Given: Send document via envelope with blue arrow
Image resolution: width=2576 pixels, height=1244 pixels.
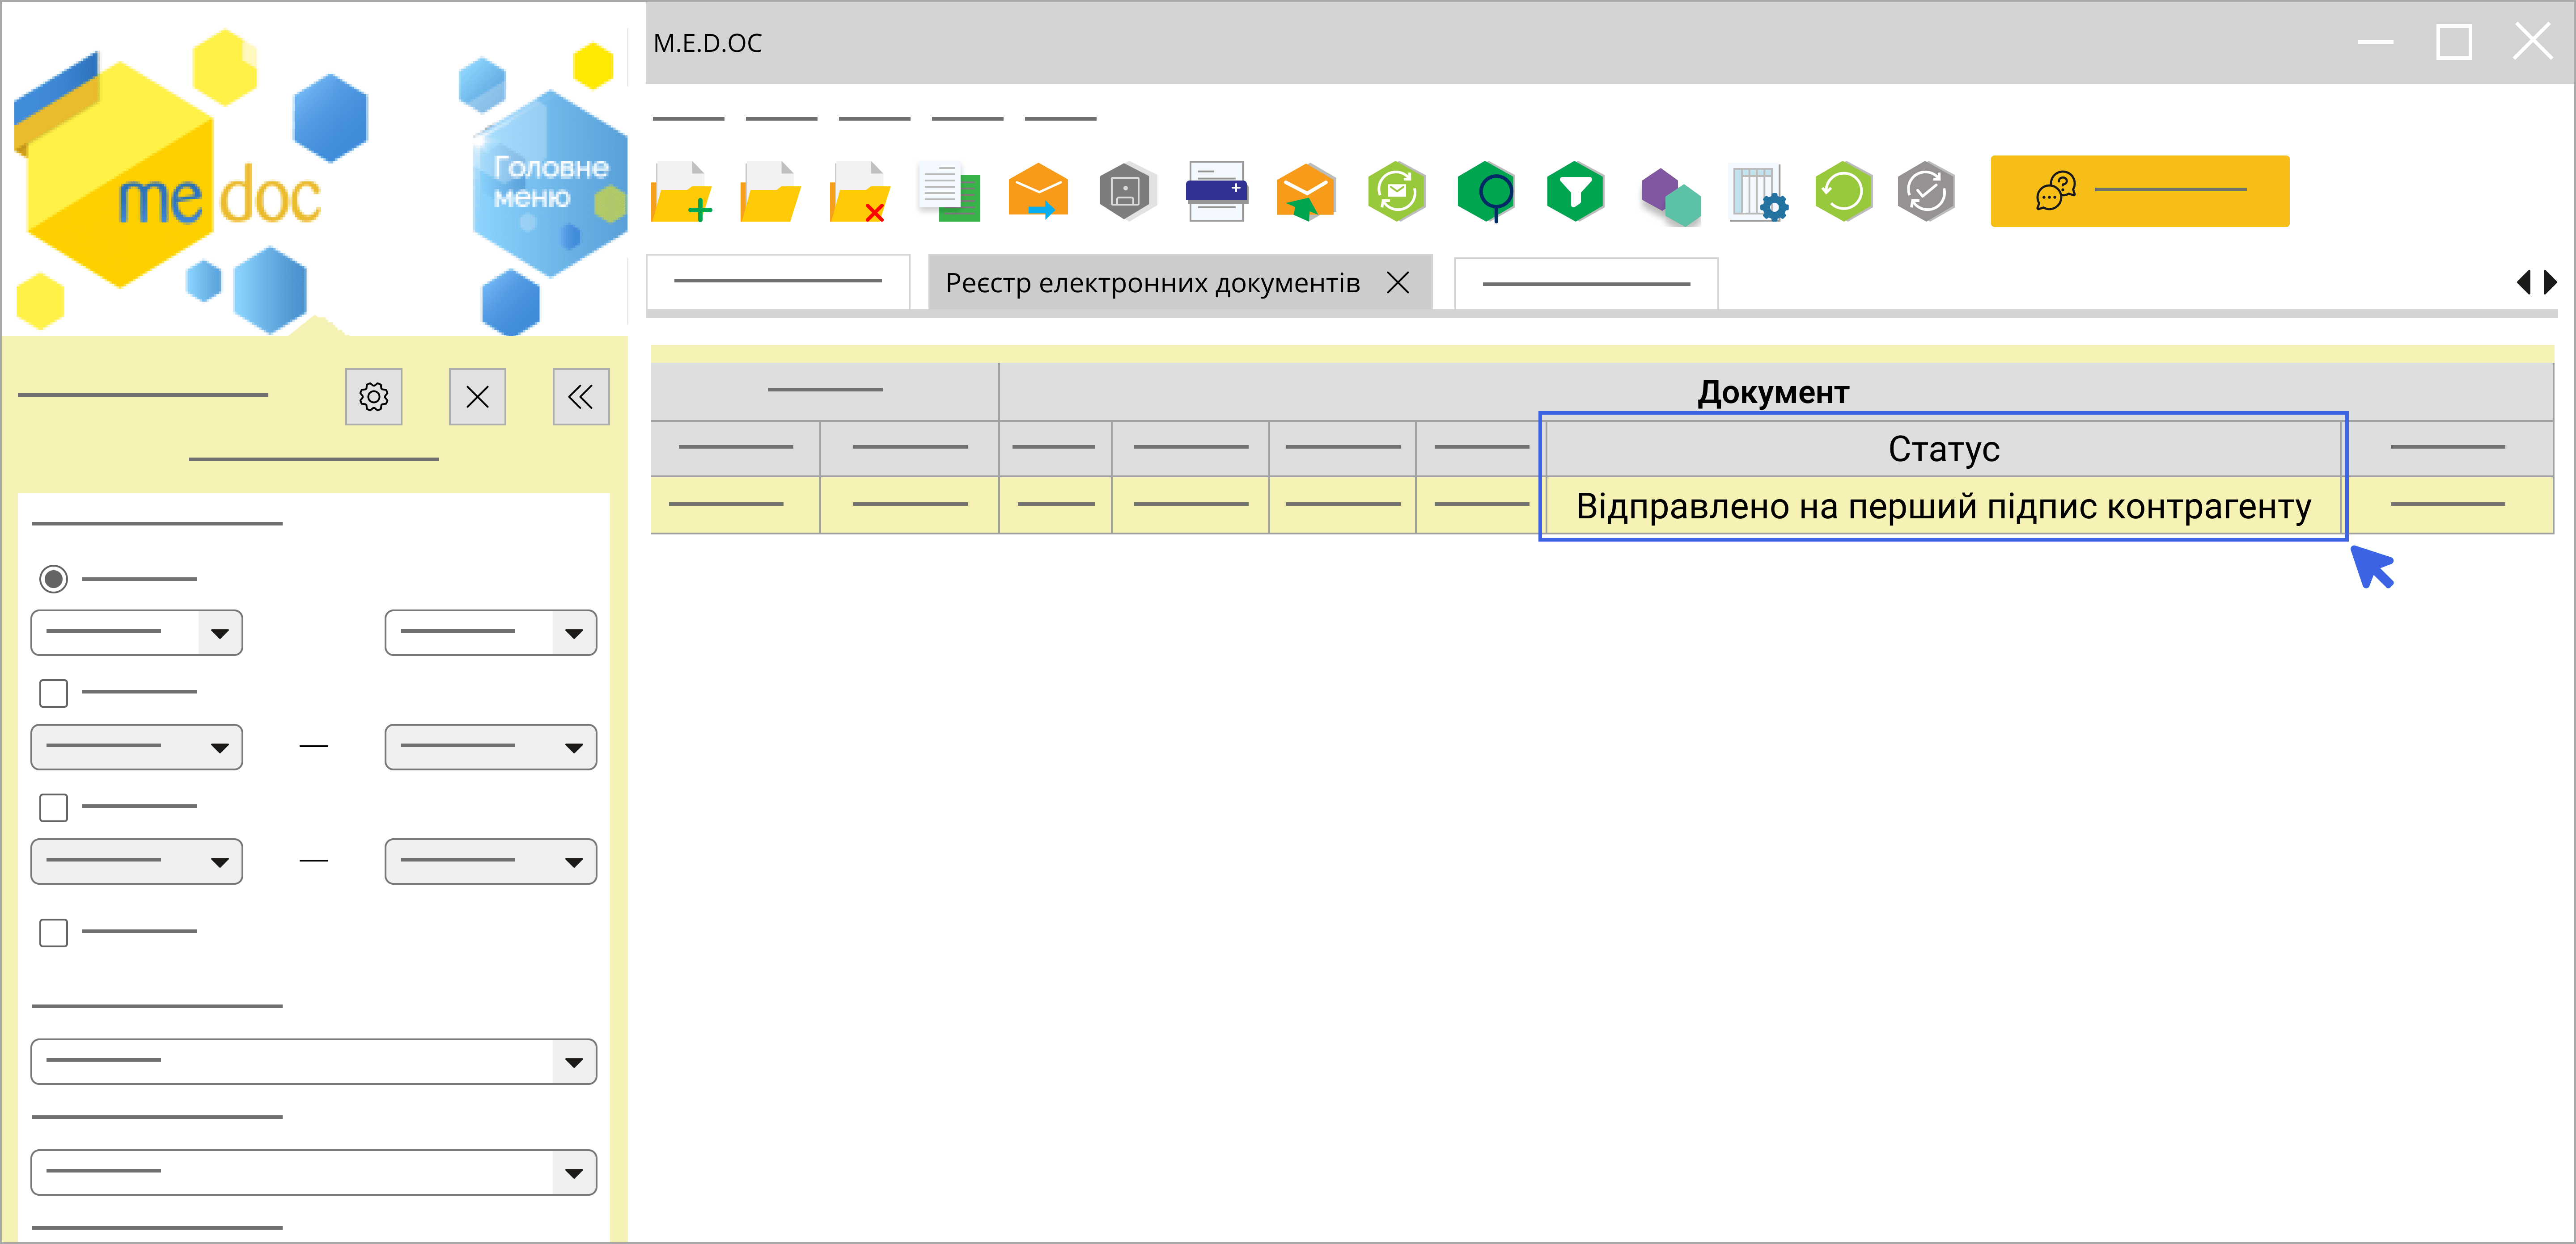Looking at the screenshot, I should tap(1038, 191).
